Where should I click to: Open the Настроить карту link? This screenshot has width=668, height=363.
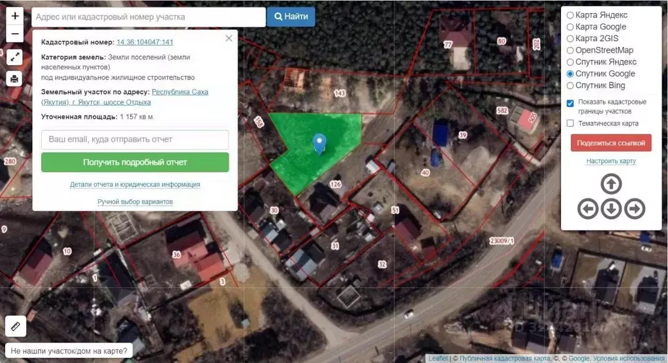[x=611, y=161]
